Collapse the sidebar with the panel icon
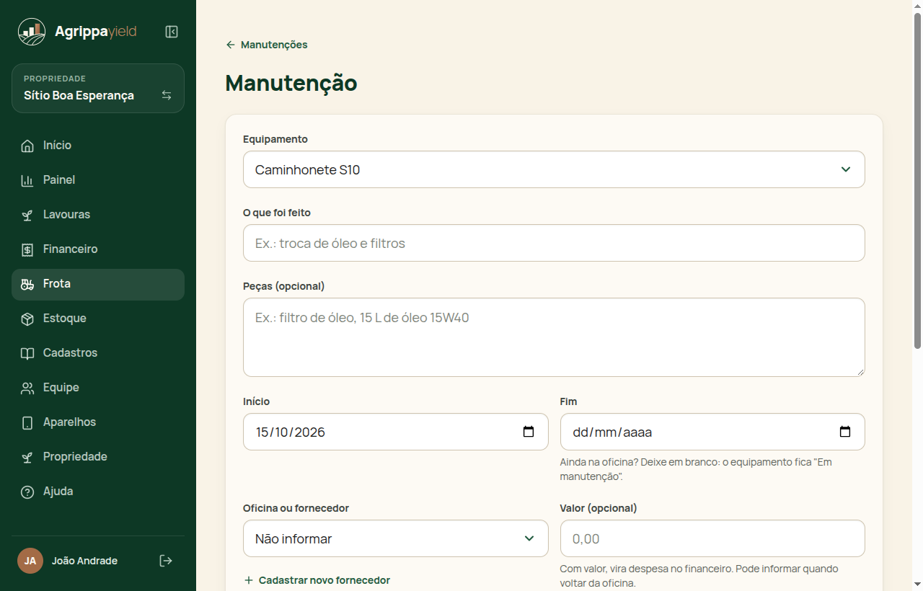Viewport: 923px width, 591px height. 172,32
